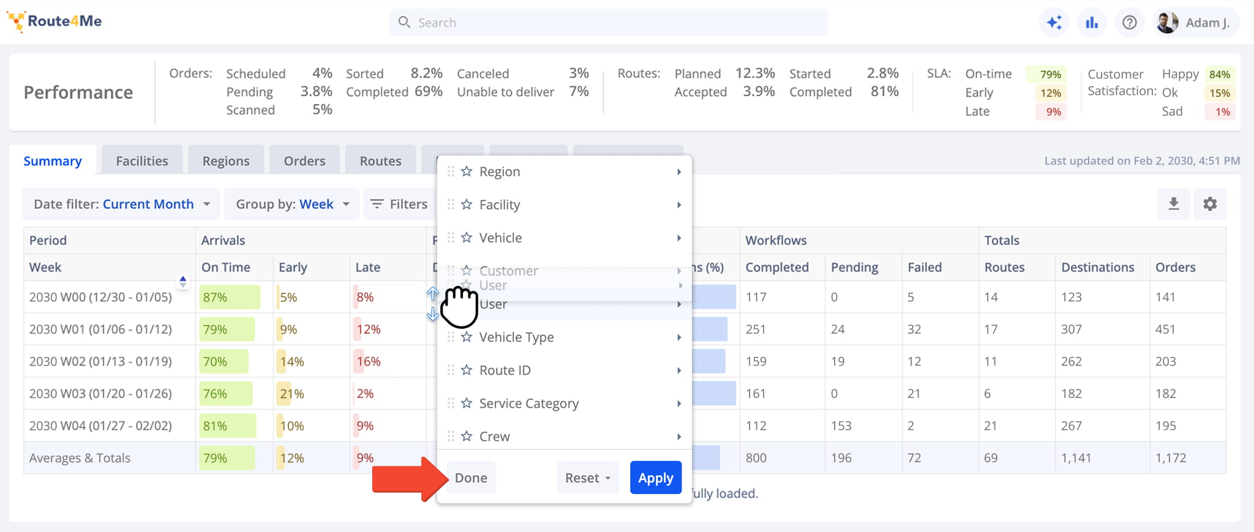Toggle the favorite star for Region
Viewport: 1254px width, 532px height.
pos(467,171)
